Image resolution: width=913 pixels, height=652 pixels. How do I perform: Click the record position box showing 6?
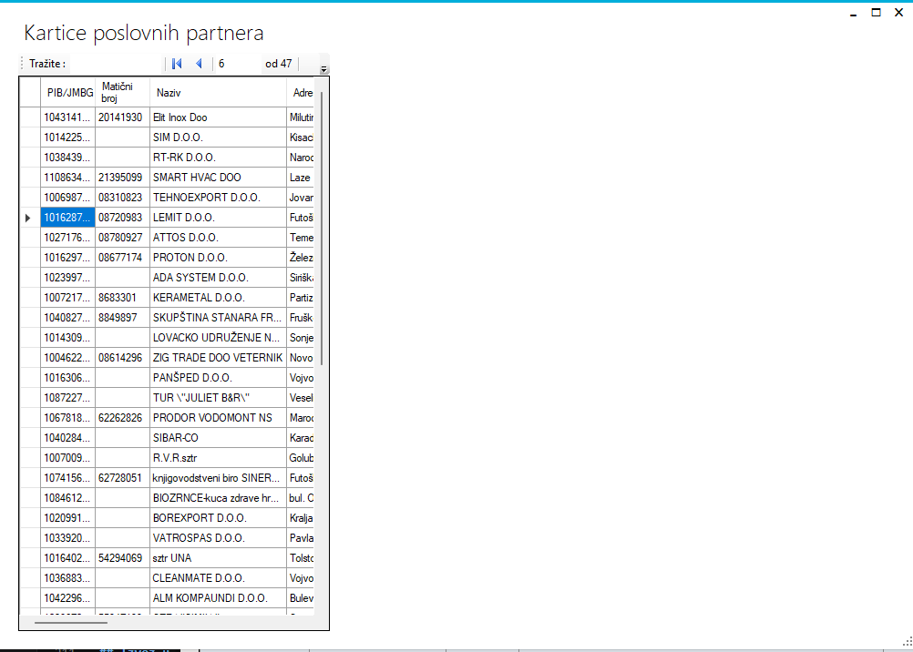coord(235,64)
